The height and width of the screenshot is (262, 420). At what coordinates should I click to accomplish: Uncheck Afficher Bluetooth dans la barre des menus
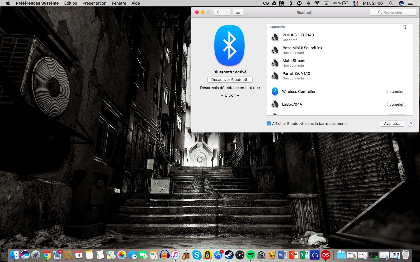[x=269, y=124]
